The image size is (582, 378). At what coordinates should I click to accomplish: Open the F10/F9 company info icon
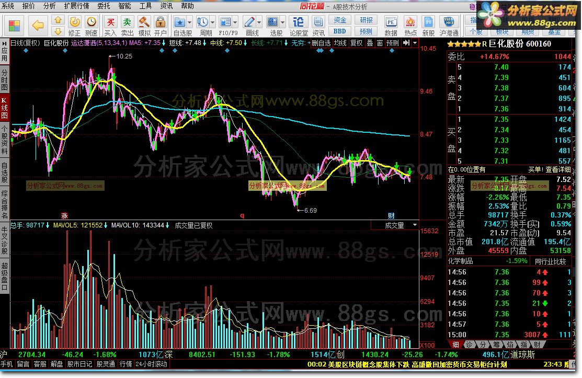click(x=225, y=22)
